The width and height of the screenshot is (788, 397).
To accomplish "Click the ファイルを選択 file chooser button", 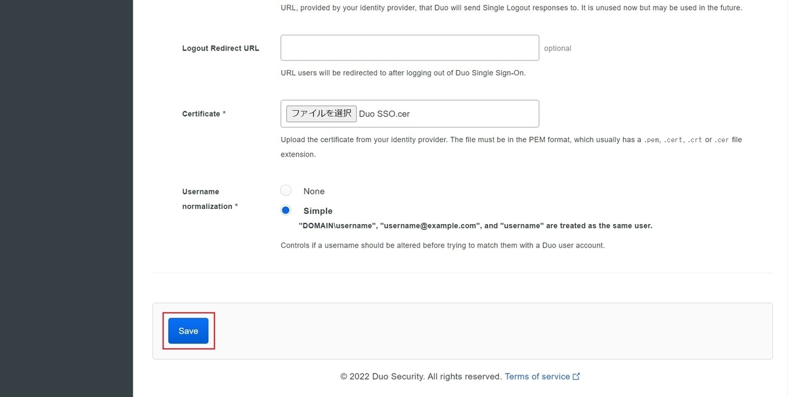I will 322,113.
